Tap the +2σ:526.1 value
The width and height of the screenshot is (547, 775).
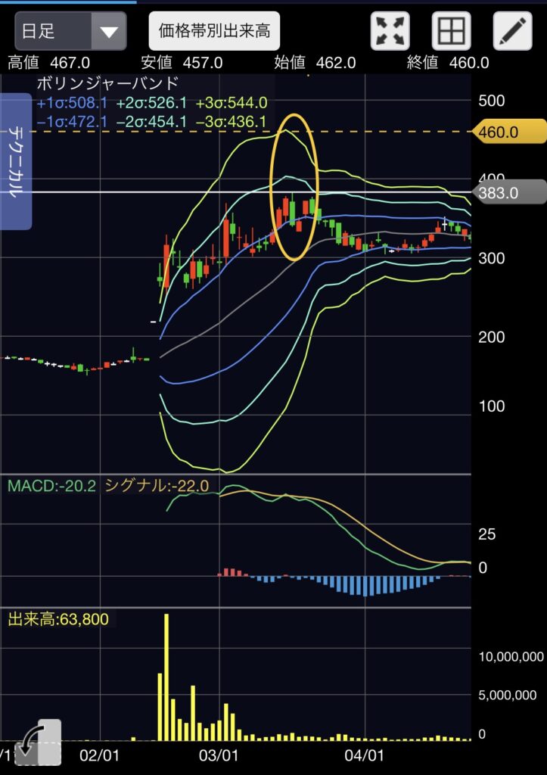(x=152, y=103)
